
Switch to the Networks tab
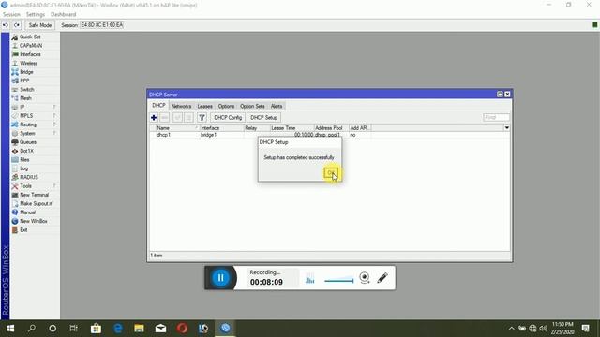coord(181,106)
